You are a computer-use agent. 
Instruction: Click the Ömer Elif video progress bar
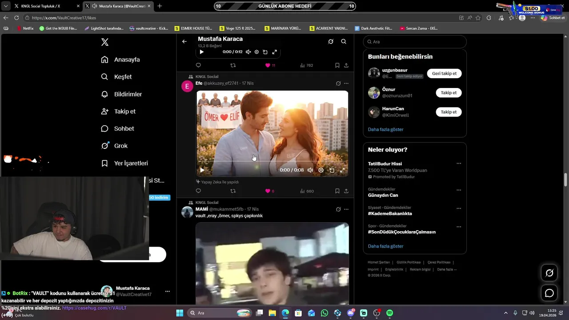272,161
